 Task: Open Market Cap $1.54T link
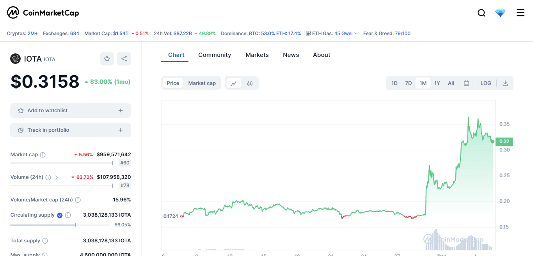coord(121,34)
